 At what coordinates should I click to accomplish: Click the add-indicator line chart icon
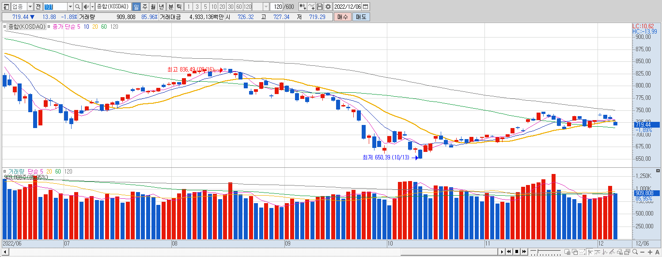[x=312, y=7]
